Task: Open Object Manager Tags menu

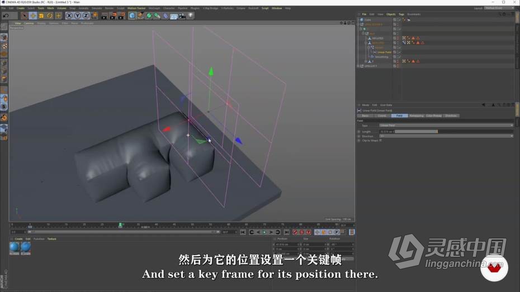Action: click(x=401, y=14)
